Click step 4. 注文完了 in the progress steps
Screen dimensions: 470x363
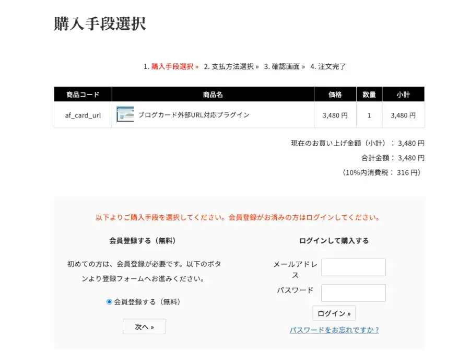328,66
